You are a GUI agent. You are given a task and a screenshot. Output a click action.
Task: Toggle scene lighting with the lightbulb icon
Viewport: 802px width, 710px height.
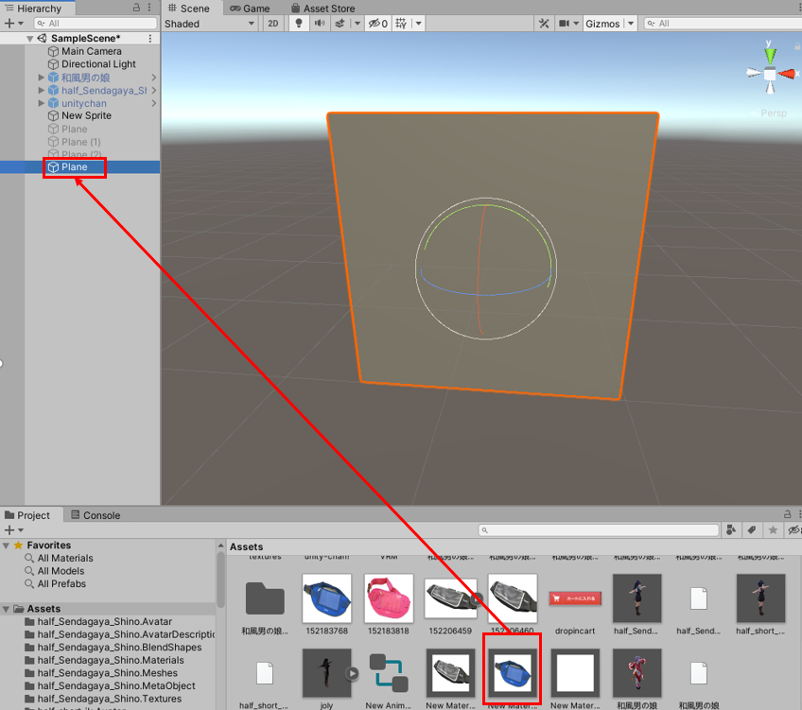click(299, 23)
